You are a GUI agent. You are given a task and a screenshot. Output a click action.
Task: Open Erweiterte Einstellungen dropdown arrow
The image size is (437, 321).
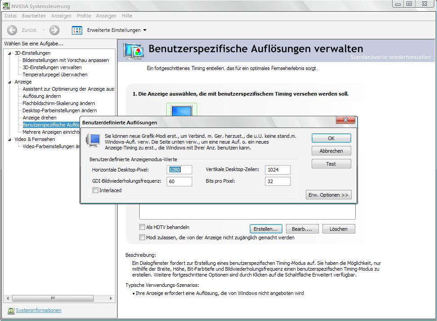145,30
